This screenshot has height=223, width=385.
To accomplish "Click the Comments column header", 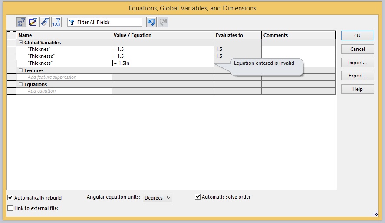I will pyautogui.click(x=298, y=35).
